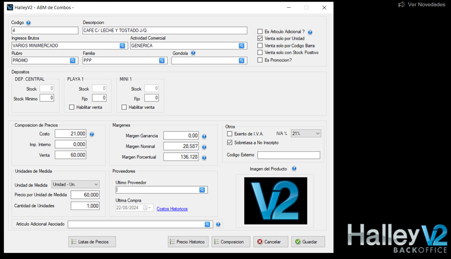This screenshot has height=259, width=451.
Task: Open the Costos Historicos link
Action: pyautogui.click(x=172, y=209)
